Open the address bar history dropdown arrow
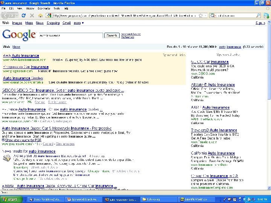271x203 pixels. 206,15
